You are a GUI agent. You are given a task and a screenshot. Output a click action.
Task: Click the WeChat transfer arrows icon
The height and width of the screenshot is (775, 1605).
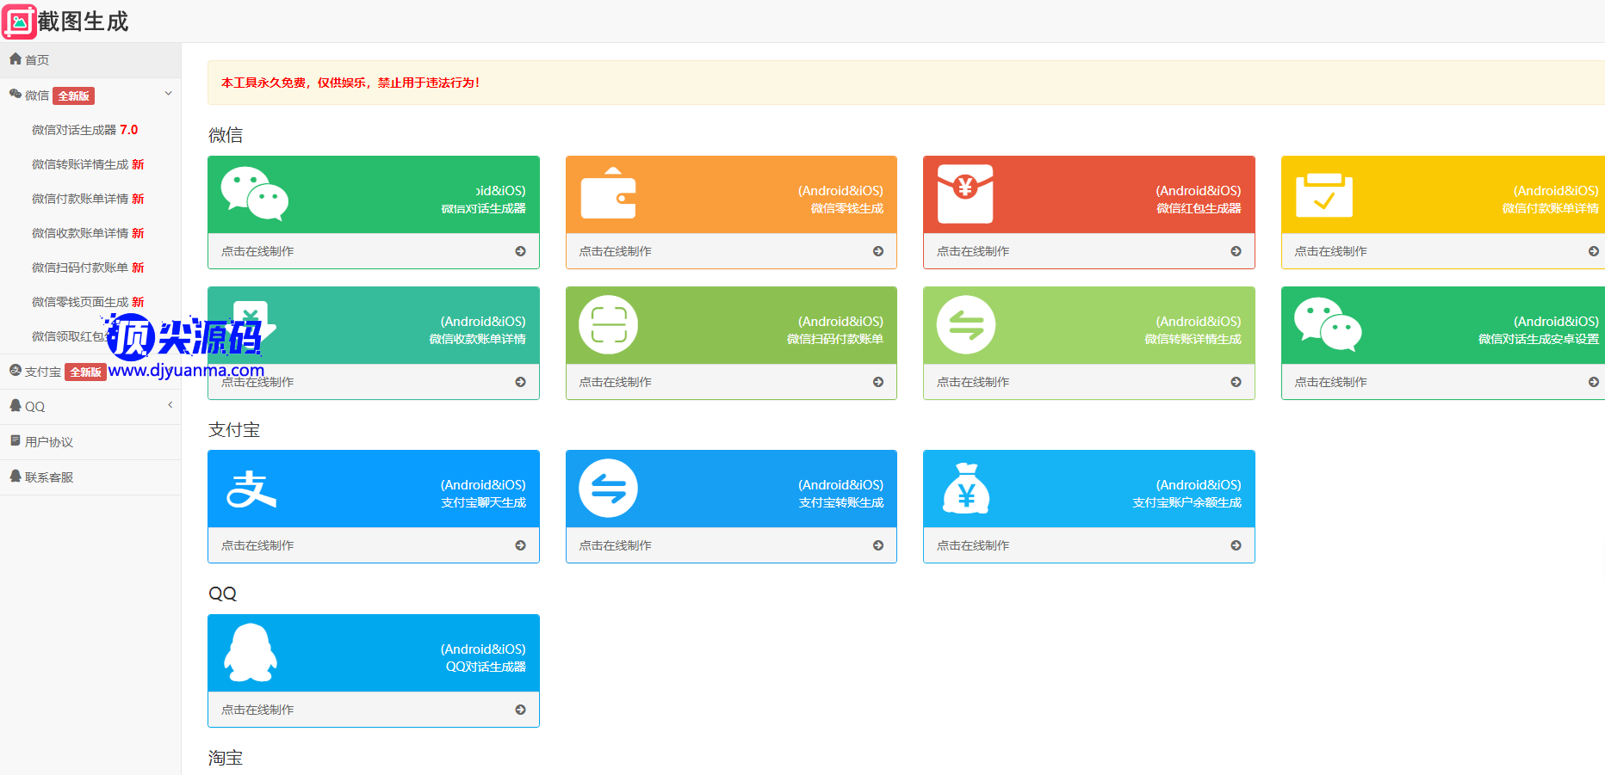pyautogui.click(x=965, y=325)
